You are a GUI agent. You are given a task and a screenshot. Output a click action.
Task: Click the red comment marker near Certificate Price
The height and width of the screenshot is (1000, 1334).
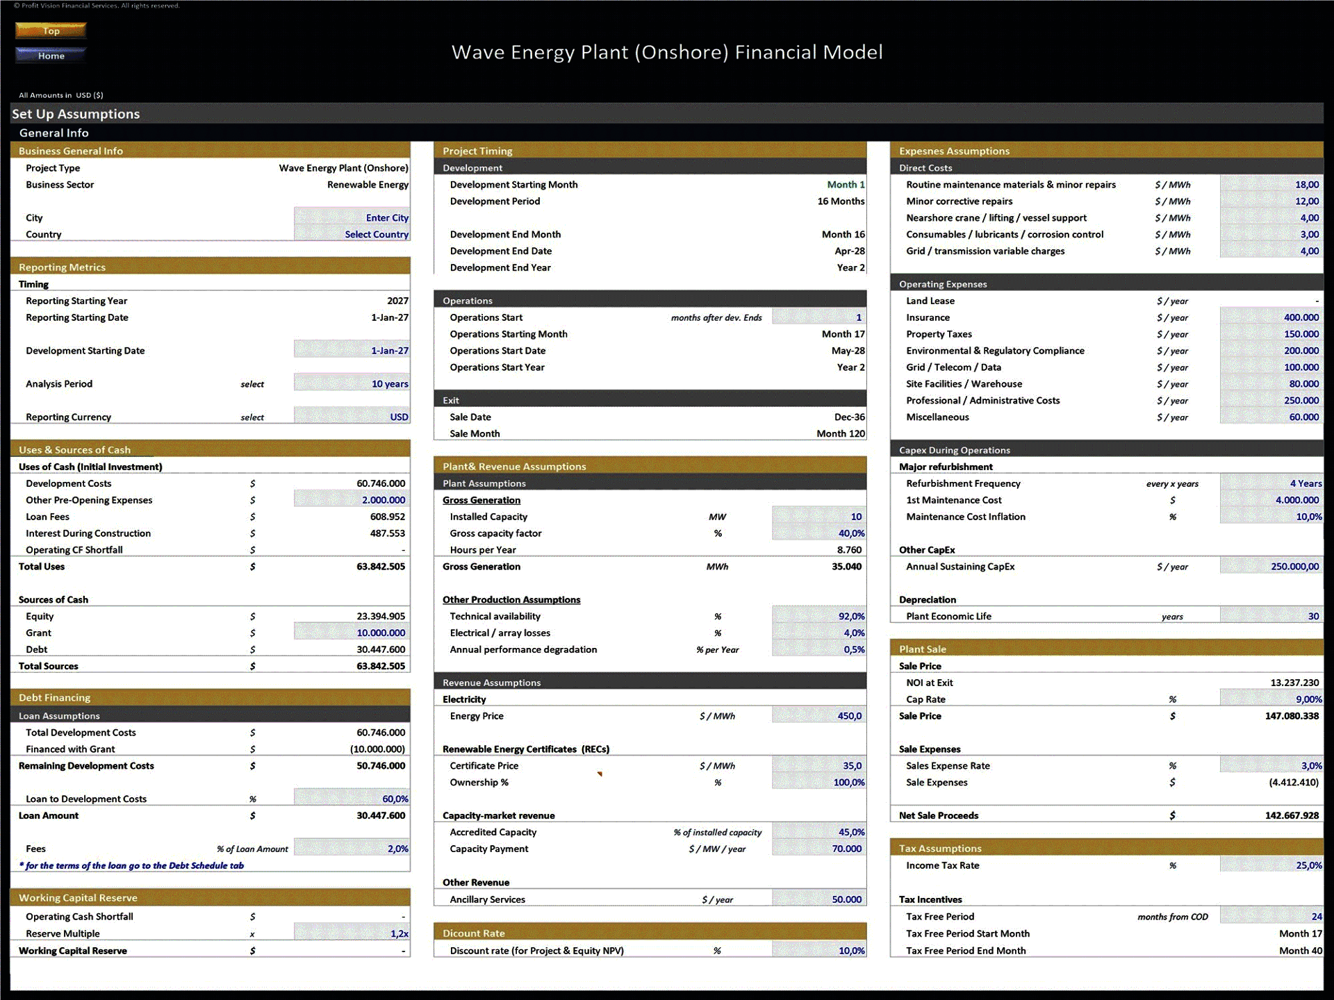coord(600,774)
